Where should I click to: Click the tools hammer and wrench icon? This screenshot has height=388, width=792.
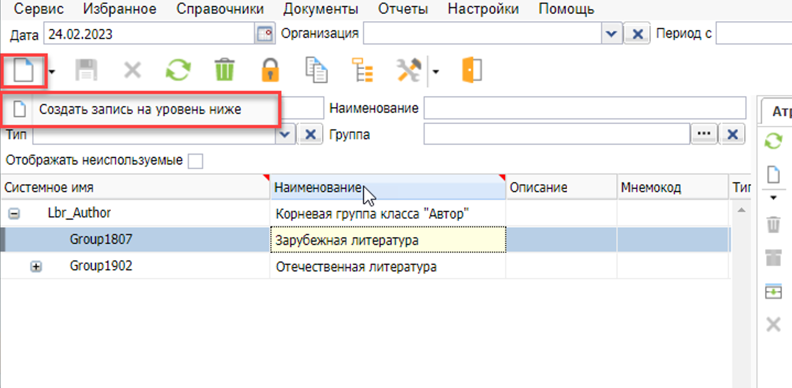coord(408,71)
